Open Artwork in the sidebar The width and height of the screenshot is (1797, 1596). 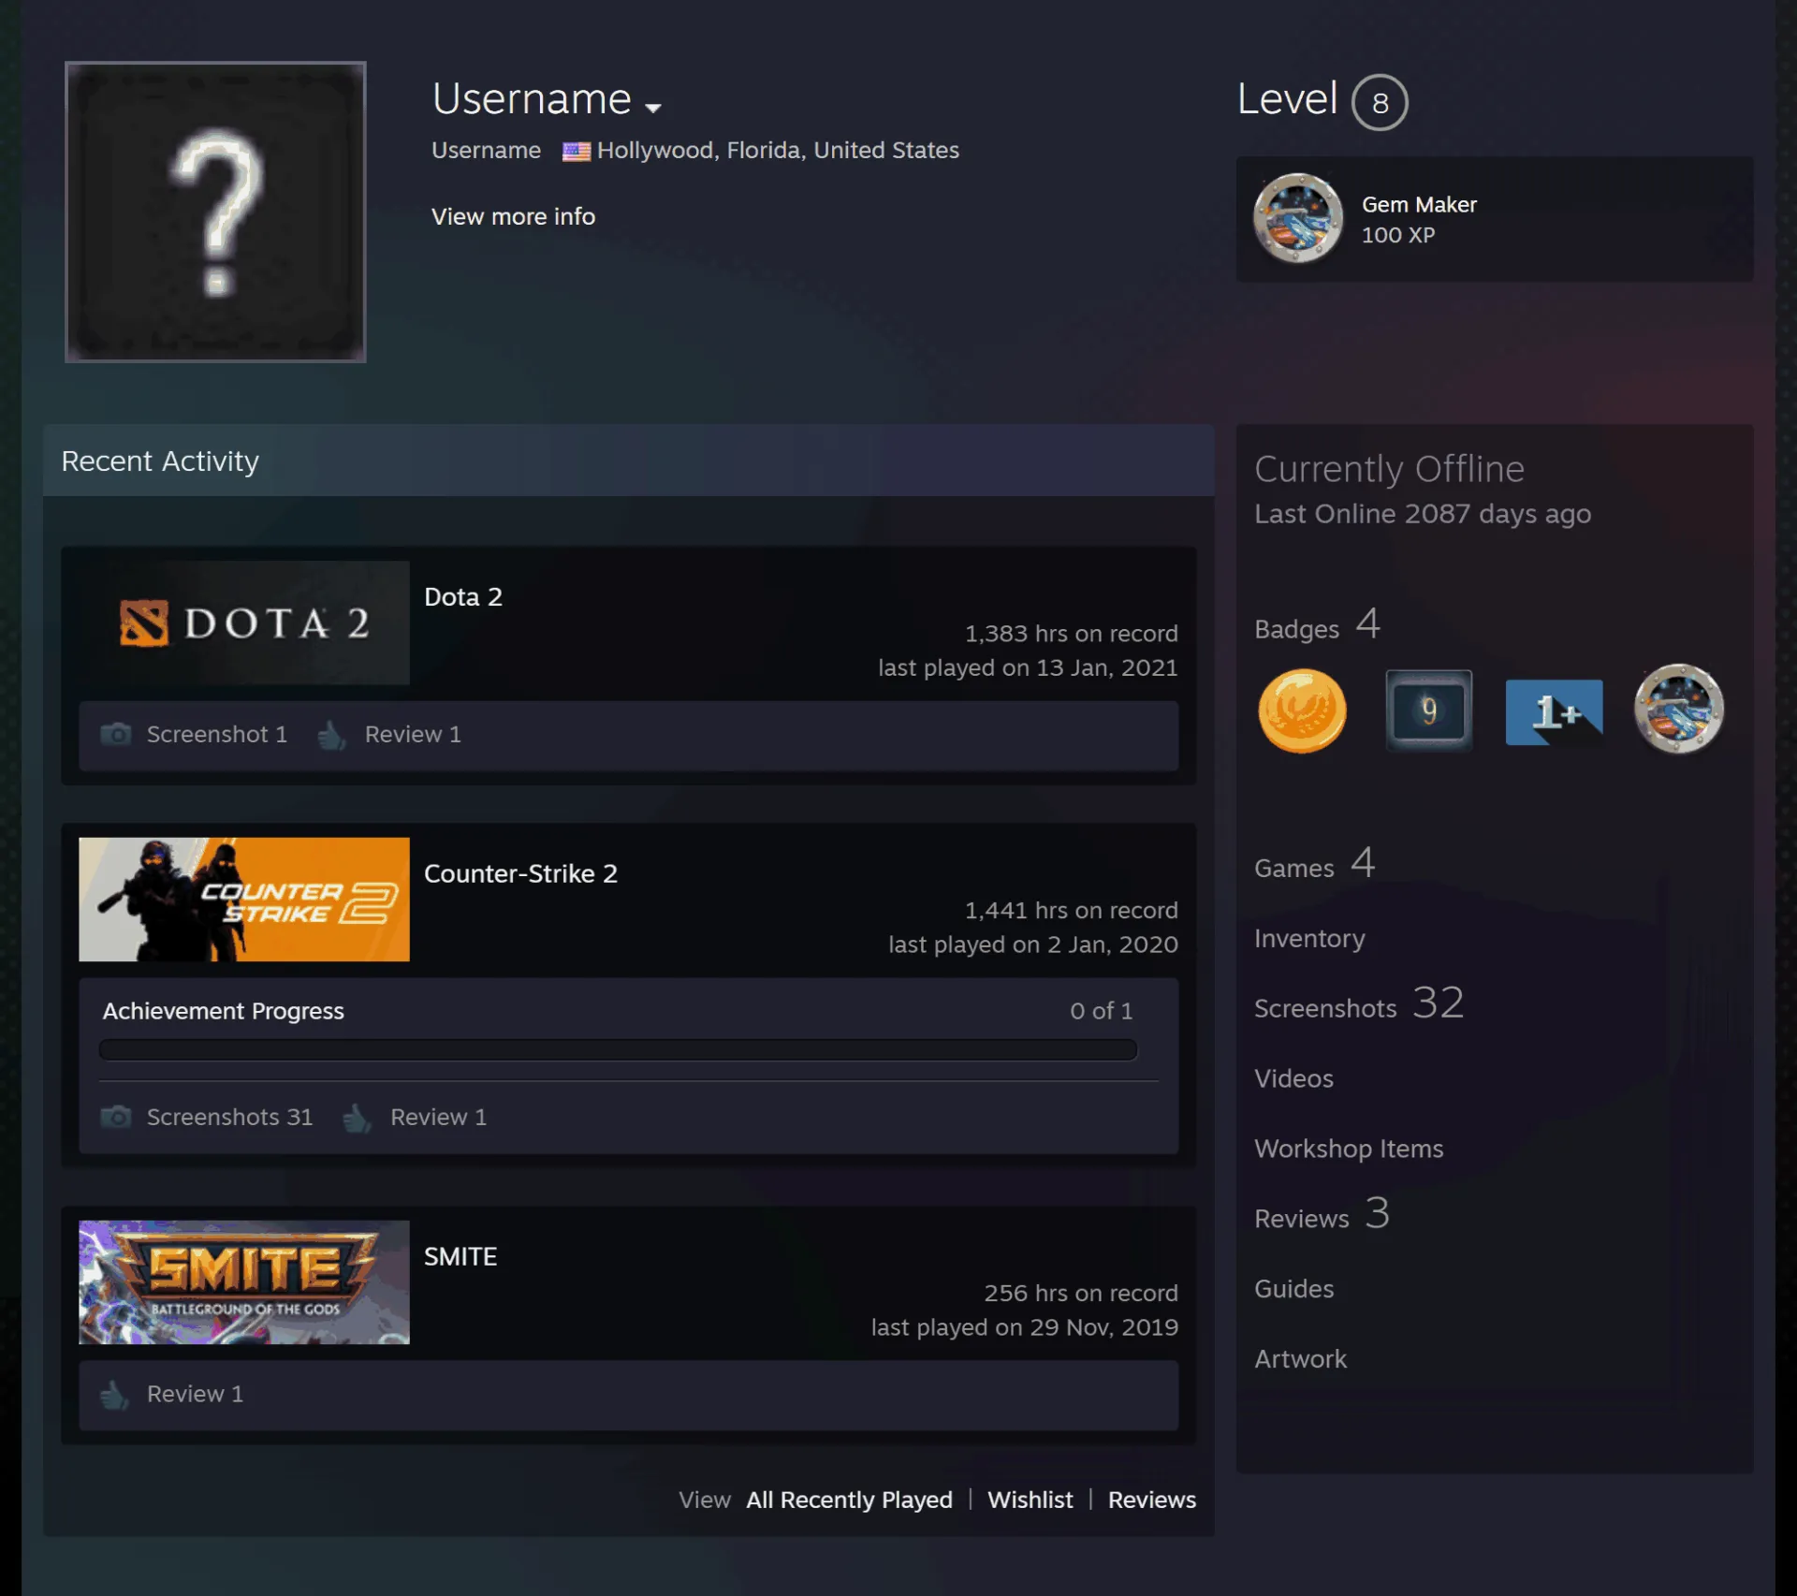tap(1300, 1360)
